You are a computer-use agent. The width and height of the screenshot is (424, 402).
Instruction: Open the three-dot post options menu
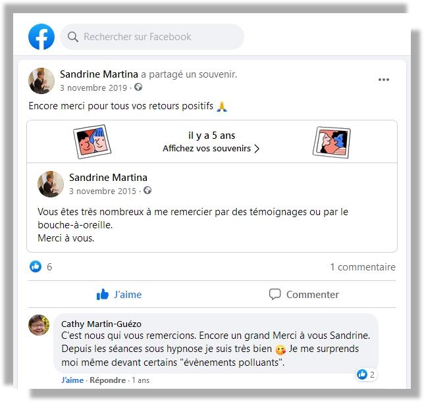[x=384, y=80]
